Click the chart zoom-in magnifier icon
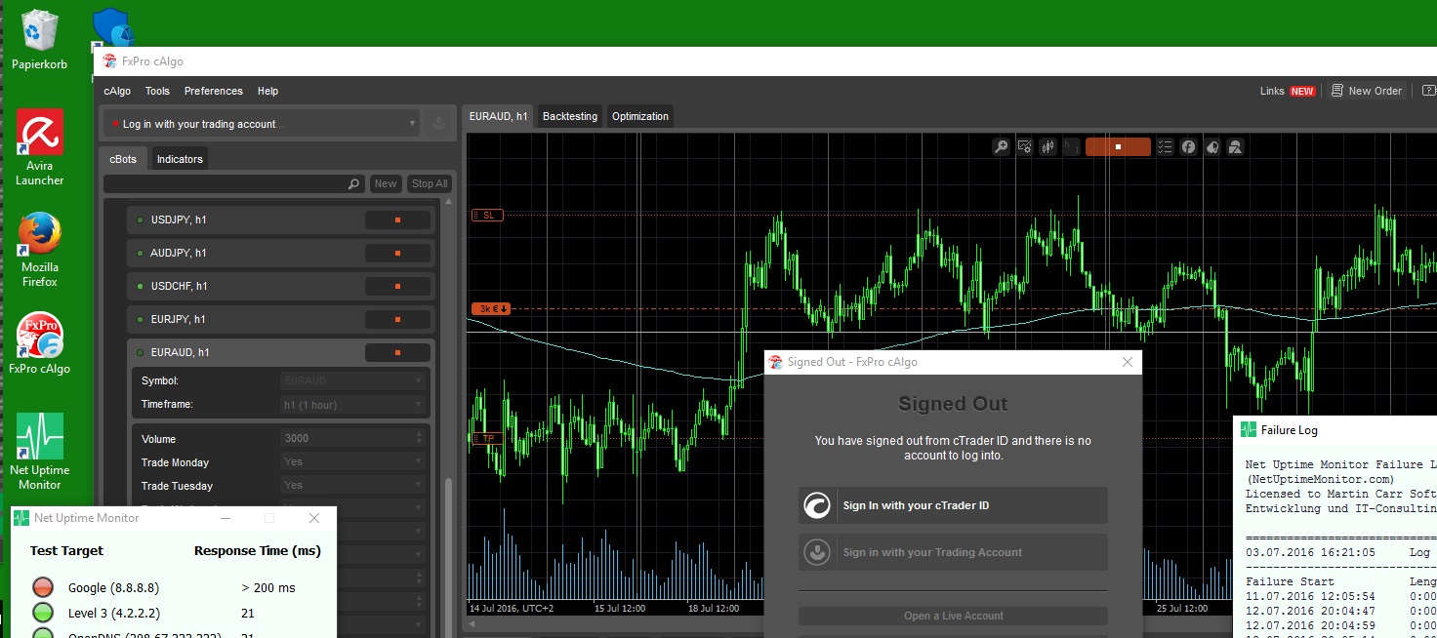Image resolution: width=1437 pixels, height=638 pixels. [1001, 147]
